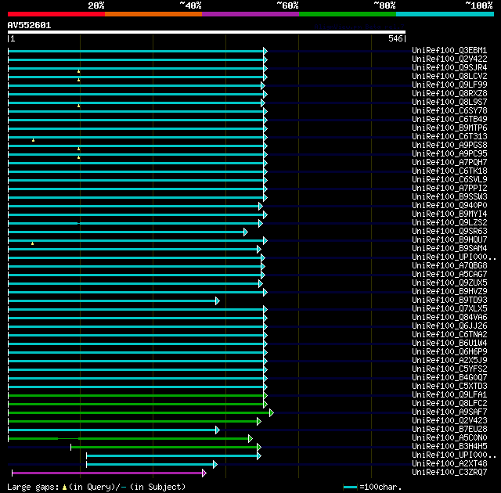Select the label UniRef100_A9PGS8
The width and height of the screenshot is (501, 493).
coord(449,146)
